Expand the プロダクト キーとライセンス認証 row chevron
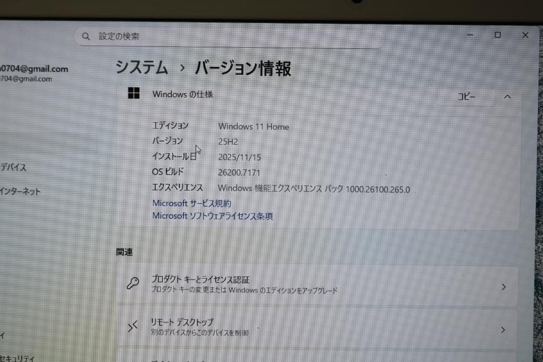 pos(503,287)
